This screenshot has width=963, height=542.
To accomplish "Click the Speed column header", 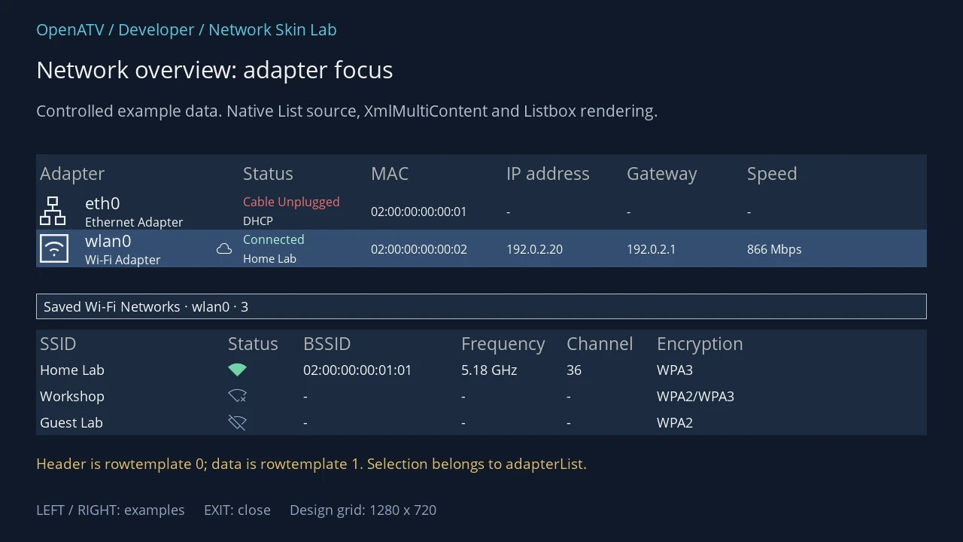I will [x=772, y=174].
